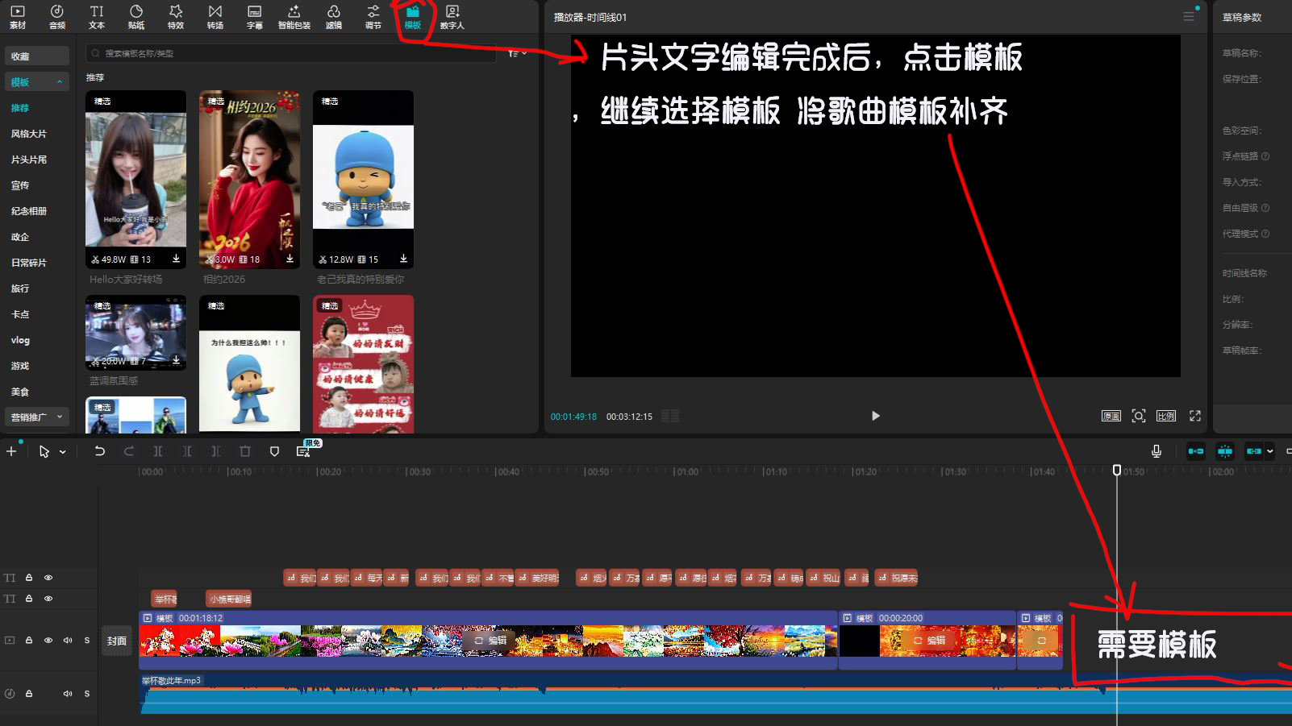
Task: Click the undo arrow in timeline toolbar
Action: [x=100, y=451]
